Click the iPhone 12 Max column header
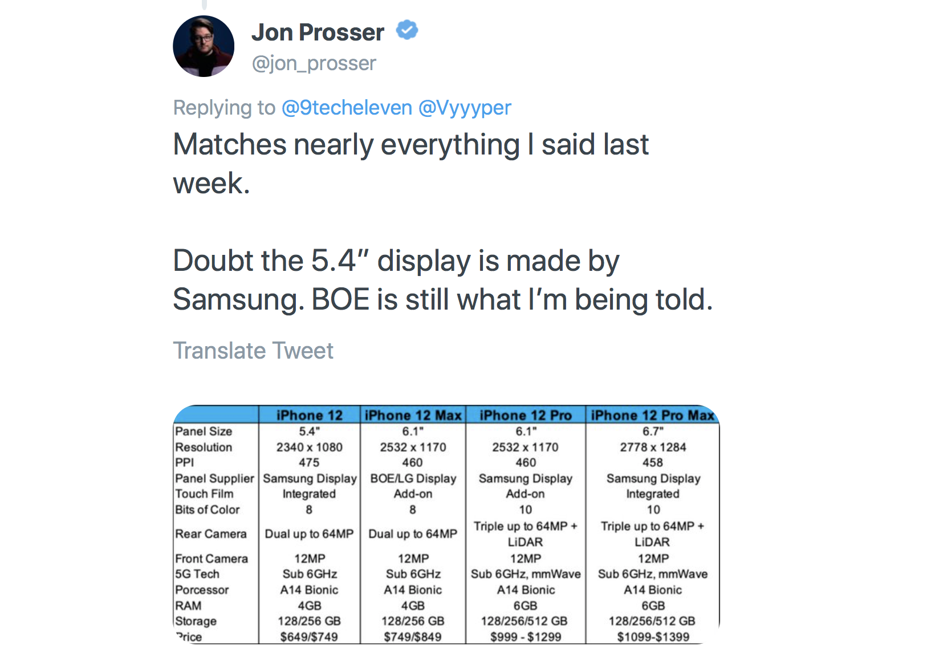Screen dimensions: 935x658 [413, 415]
